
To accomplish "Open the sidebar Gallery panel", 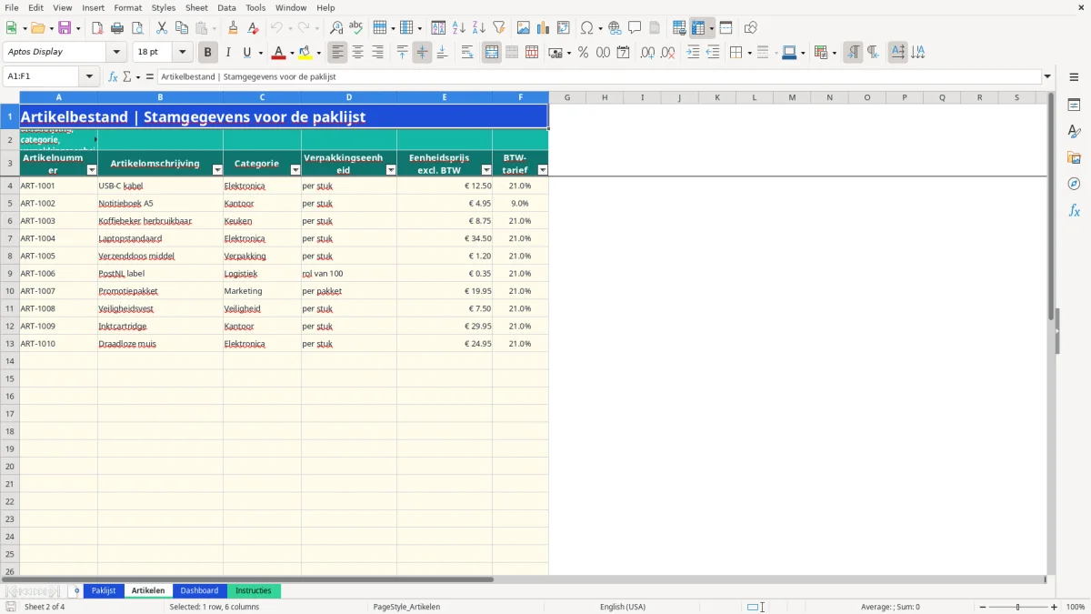I will [x=1074, y=157].
